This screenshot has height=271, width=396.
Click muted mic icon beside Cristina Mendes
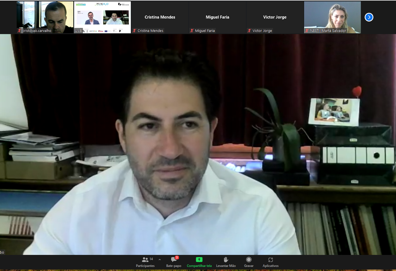pos(134,31)
